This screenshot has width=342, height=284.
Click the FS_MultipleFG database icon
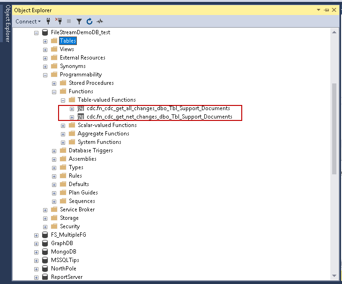(45, 235)
